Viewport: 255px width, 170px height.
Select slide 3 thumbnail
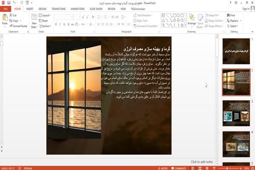coord(236,113)
